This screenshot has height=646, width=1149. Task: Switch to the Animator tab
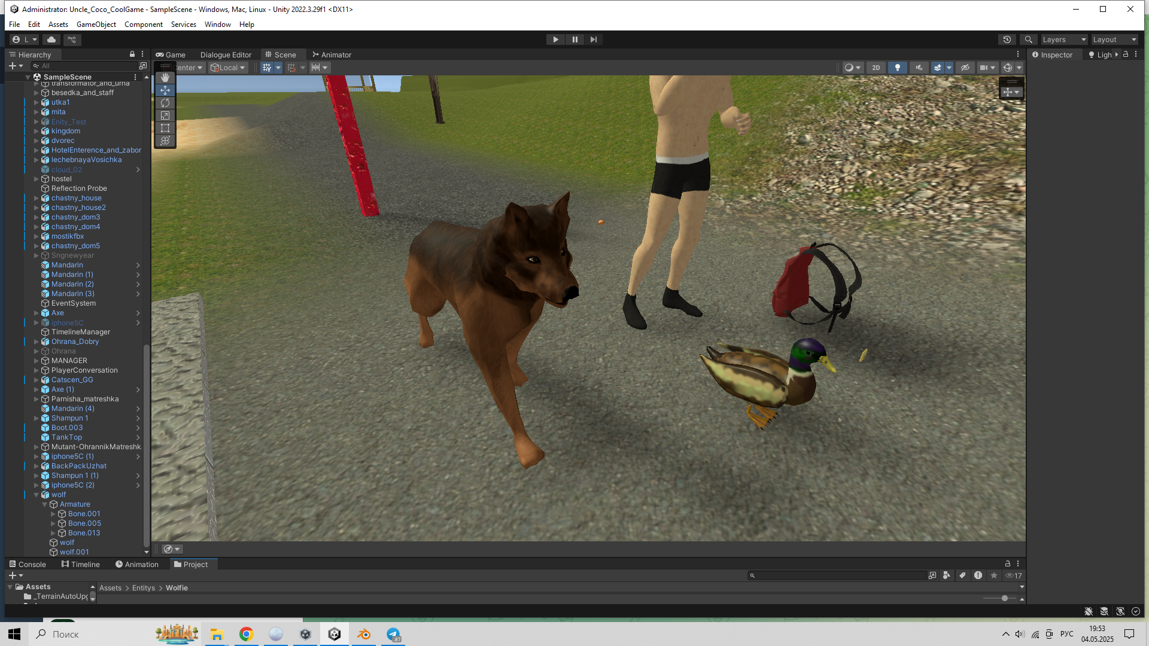click(332, 54)
